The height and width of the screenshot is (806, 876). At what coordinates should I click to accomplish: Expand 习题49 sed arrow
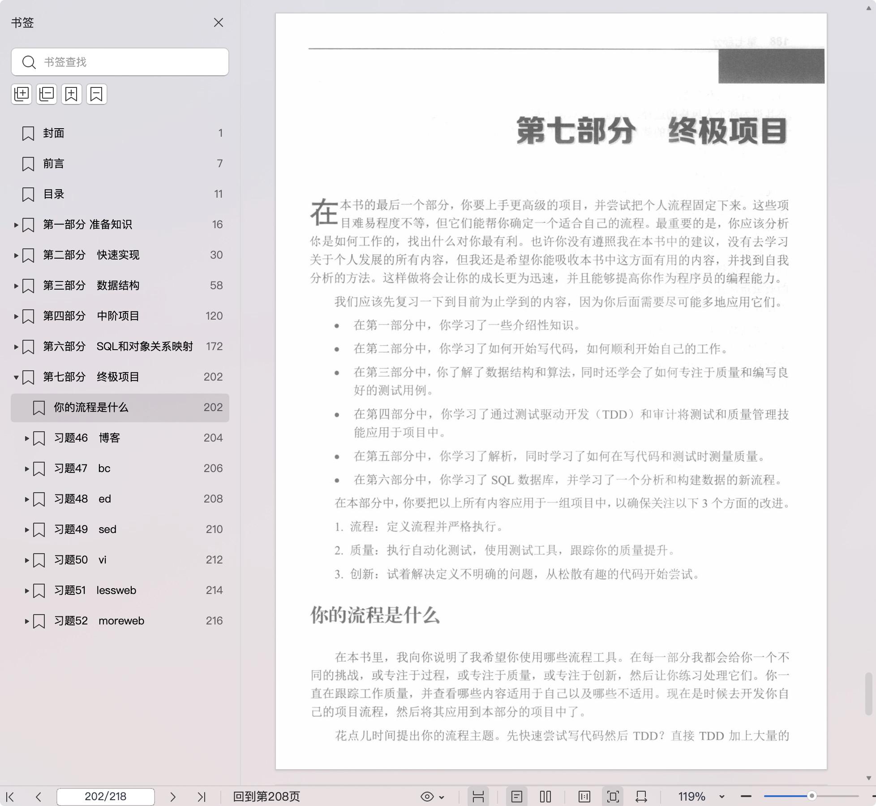(x=27, y=529)
